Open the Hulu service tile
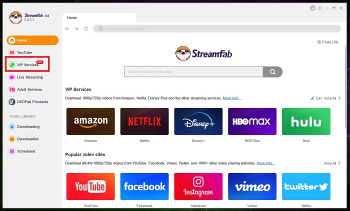This screenshot has height=211, width=350. (x=306, y=121)
